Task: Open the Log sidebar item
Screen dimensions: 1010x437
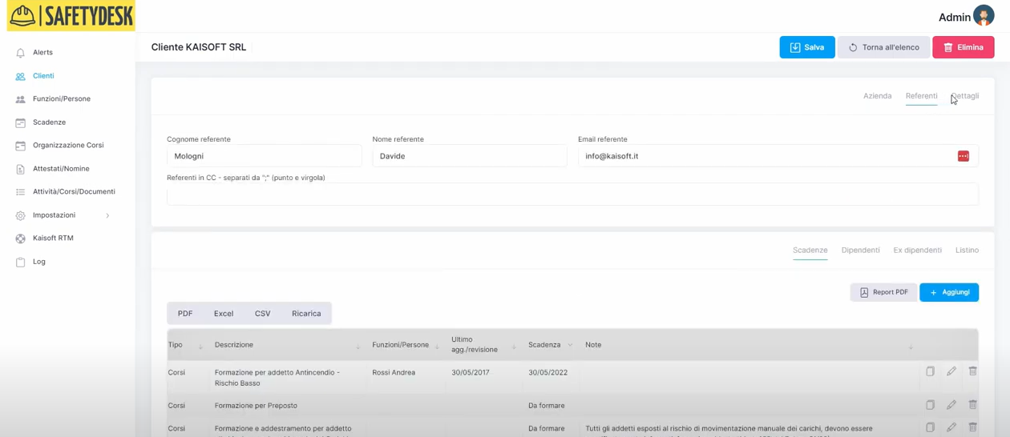Action: [x=38, y=262]
